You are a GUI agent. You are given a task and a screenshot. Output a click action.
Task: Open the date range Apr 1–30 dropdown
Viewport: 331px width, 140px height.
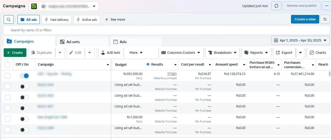(300, 40)
